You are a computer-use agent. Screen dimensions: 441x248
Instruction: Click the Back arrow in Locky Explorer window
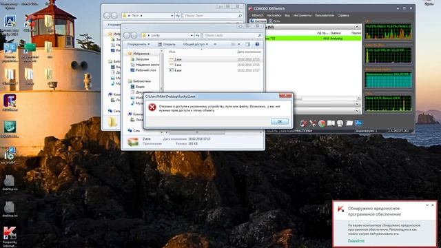(127, 35)
